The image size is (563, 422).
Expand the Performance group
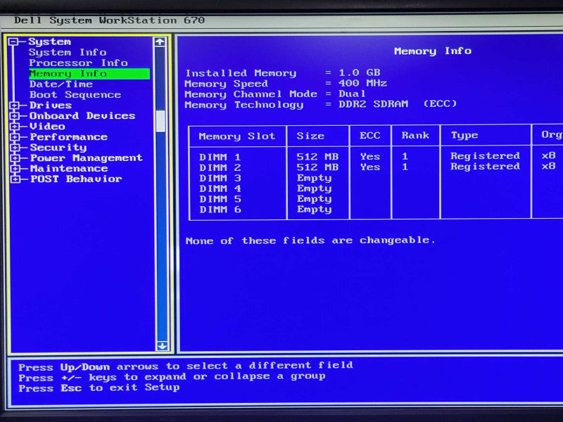coord(15,137)
